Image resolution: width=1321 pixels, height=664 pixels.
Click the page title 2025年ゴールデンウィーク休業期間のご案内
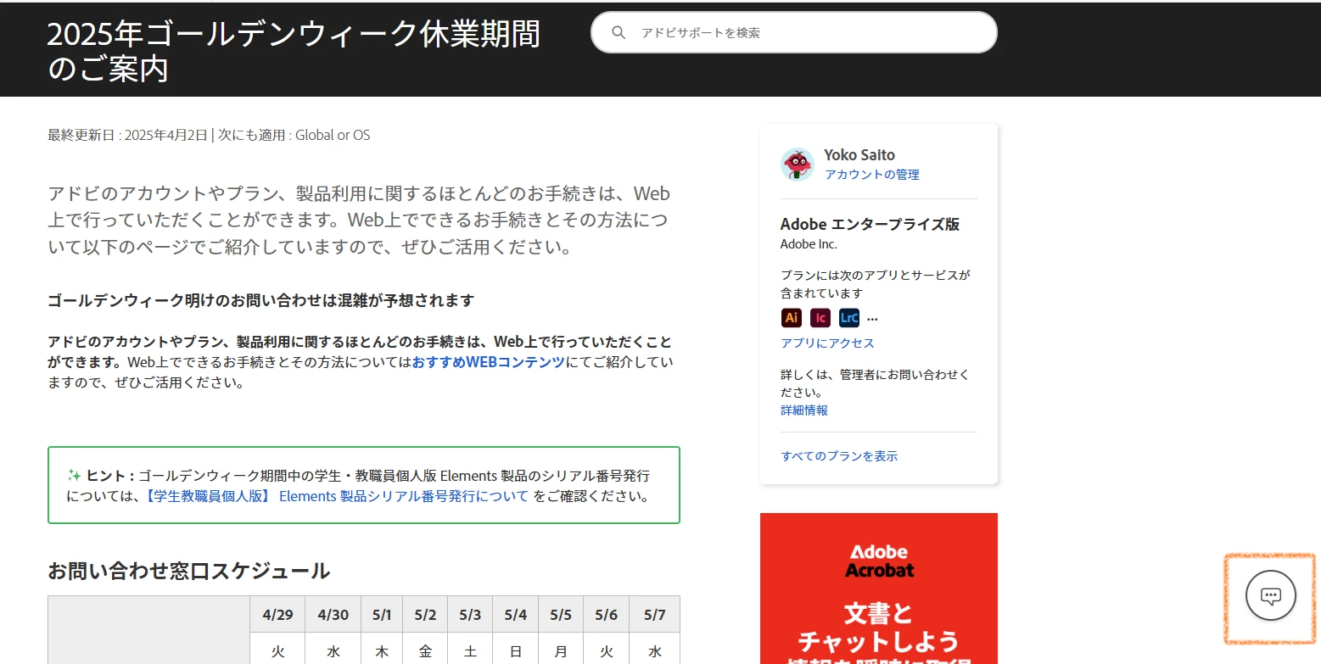tap(294, 51)
